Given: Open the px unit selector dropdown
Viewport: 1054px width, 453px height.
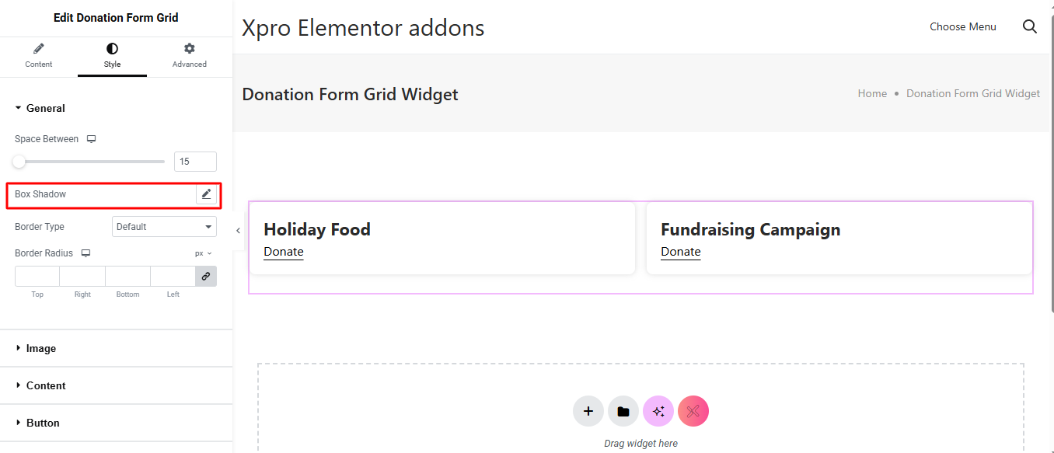Looking at the screenshot, I should (203, 253).
